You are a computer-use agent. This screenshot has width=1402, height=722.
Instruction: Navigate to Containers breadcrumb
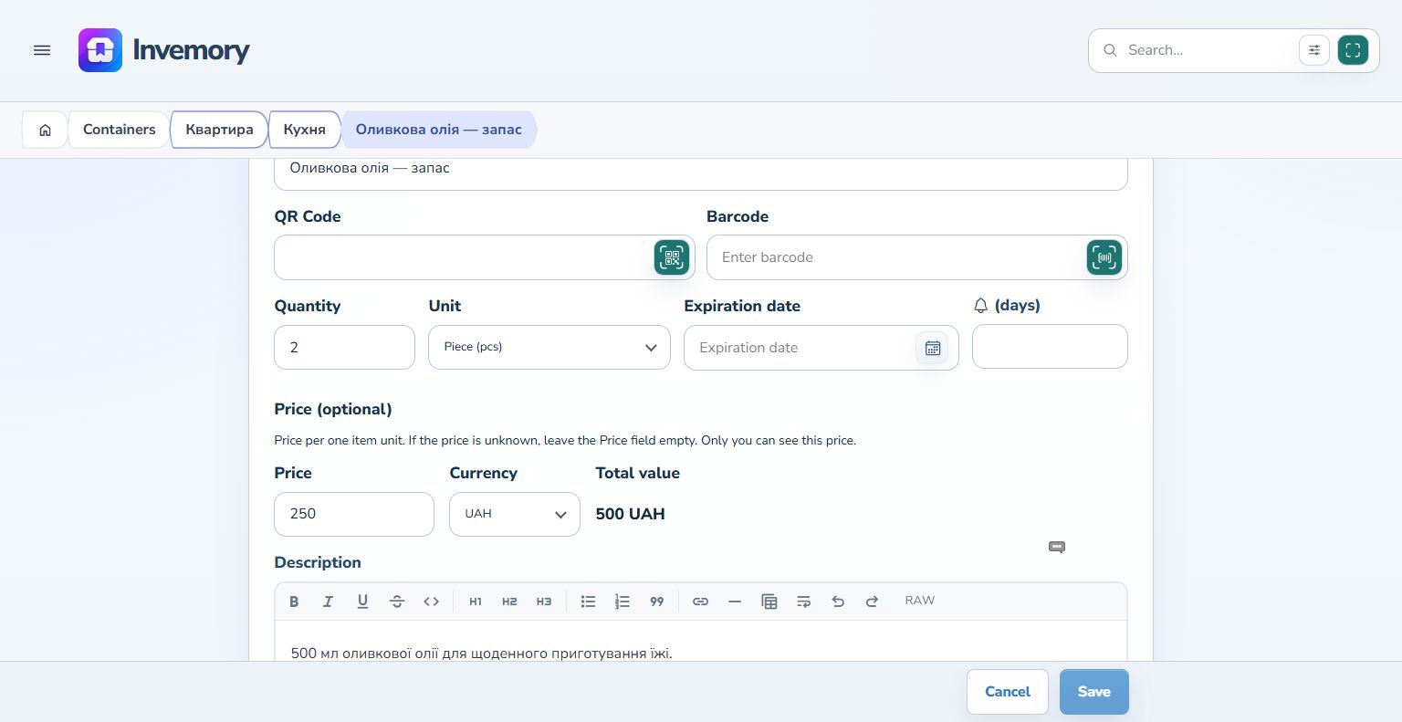(x=120, y=130)
